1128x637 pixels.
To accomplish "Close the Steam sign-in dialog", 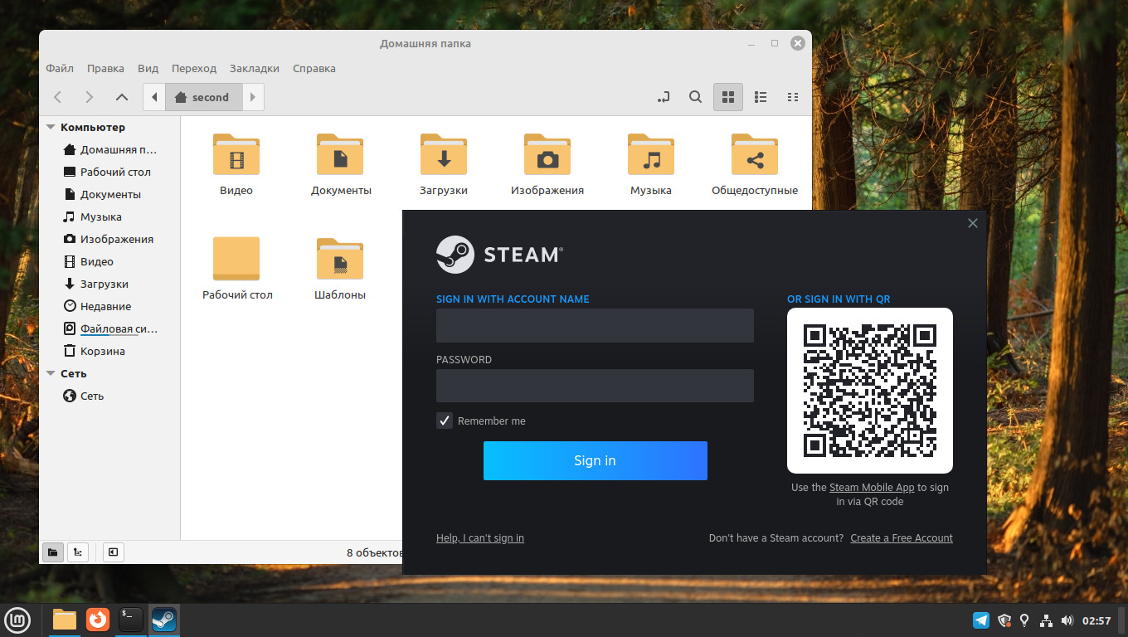I will [x=973, y=223].
